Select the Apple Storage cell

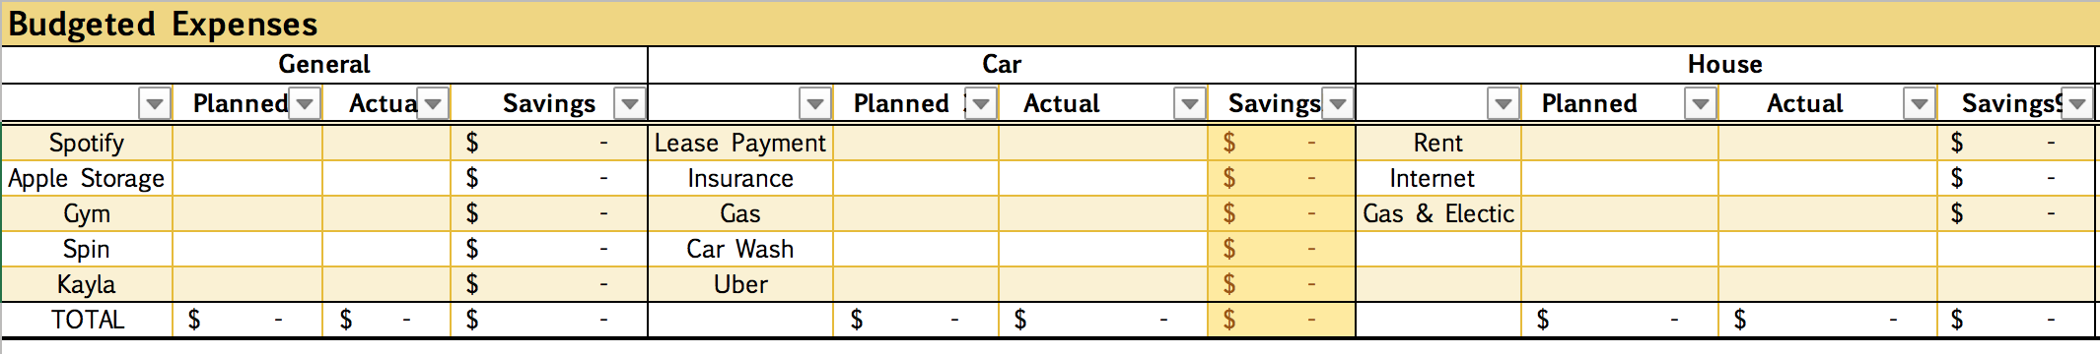pos(87,178)
